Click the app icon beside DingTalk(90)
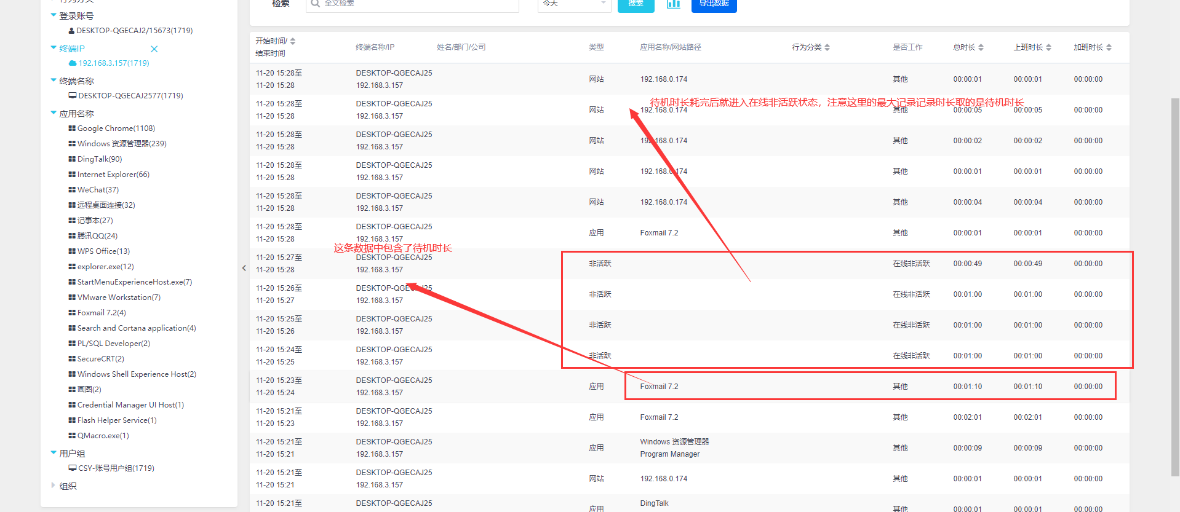Screen dimensions: 1180x512 coord(72,159)
